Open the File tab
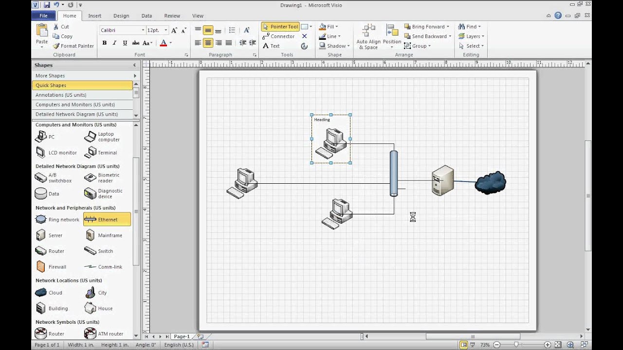The width and height of the screenshot is (623, 350). point(43,16)
